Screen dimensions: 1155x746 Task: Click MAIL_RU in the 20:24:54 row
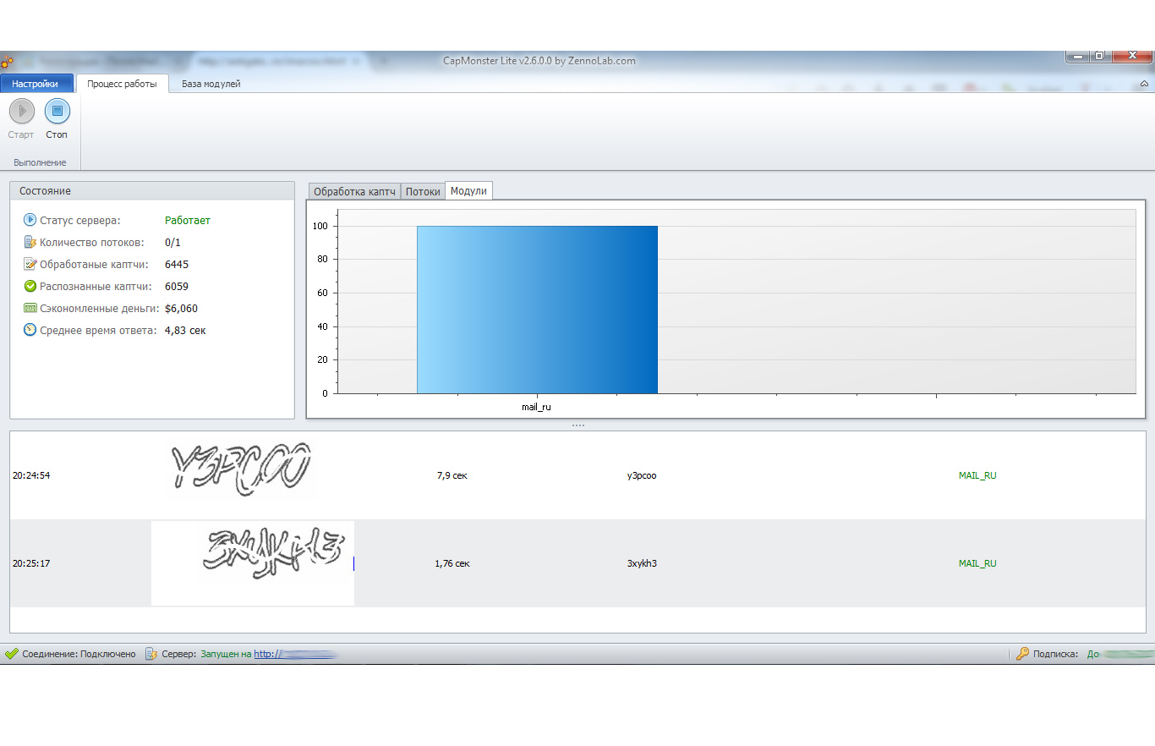pos(977,475)
